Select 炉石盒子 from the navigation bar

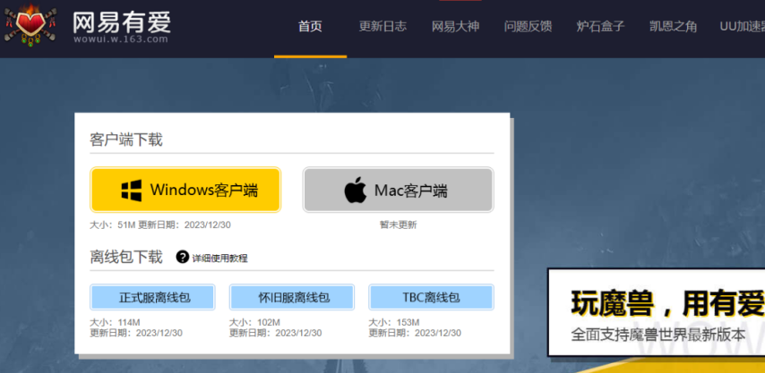pyautogui.click(x=600, y=26)
